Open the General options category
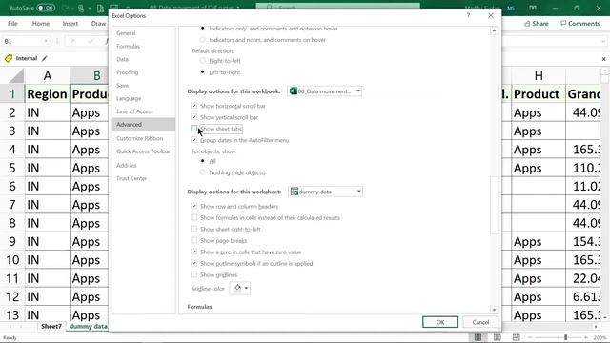This screenshot has width=610, height=343. pyautogui.click(x=126, y=33)
